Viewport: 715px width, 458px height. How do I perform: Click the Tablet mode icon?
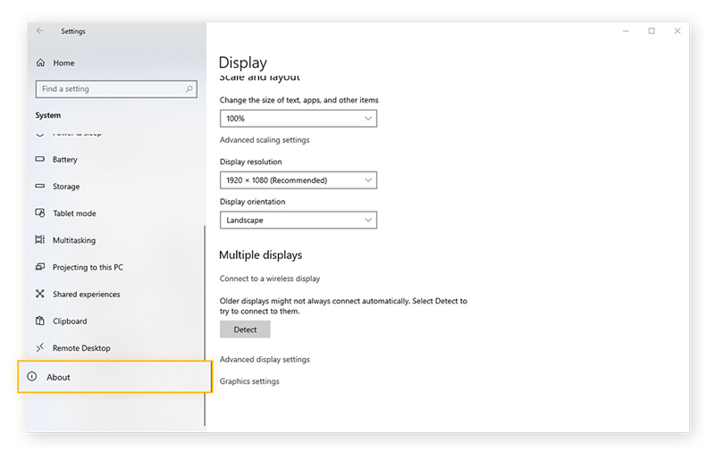point(40,213)
